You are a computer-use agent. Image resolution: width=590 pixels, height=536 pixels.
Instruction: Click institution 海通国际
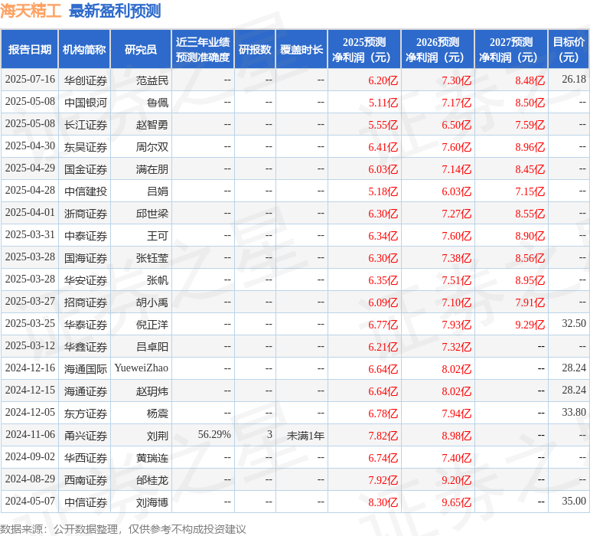click(86, 369)
